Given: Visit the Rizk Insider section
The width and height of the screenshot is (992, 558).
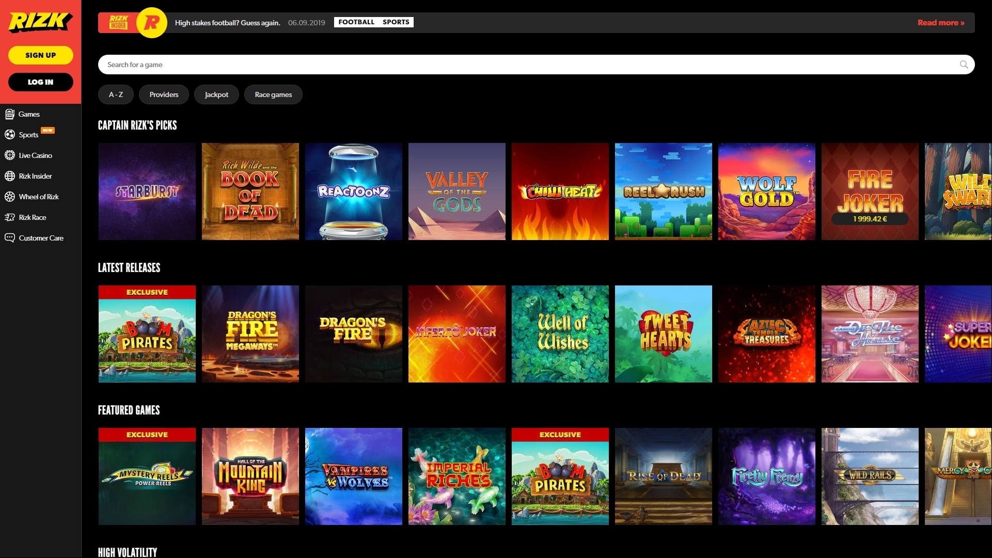Looking at the screenshot, I should (x=35, y=176).
